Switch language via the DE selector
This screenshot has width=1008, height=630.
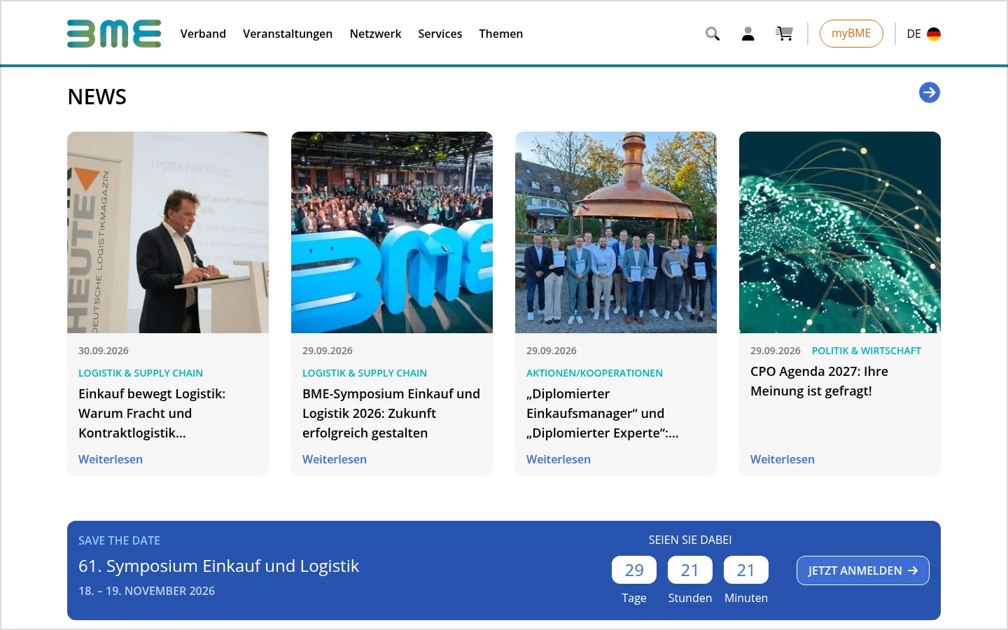(923, 34)
